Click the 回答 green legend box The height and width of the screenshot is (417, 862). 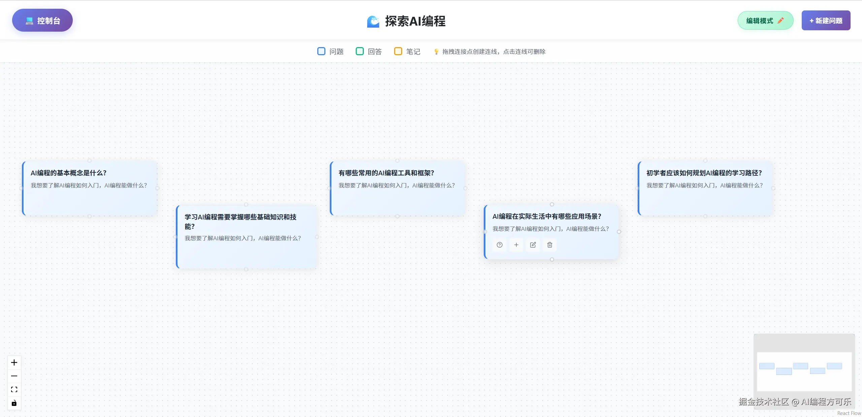pyautogui.click(x=360, y=51)
